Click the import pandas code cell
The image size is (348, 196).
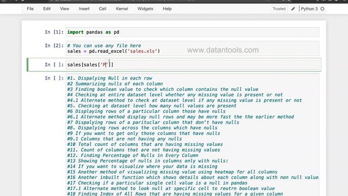pos(192,32)
